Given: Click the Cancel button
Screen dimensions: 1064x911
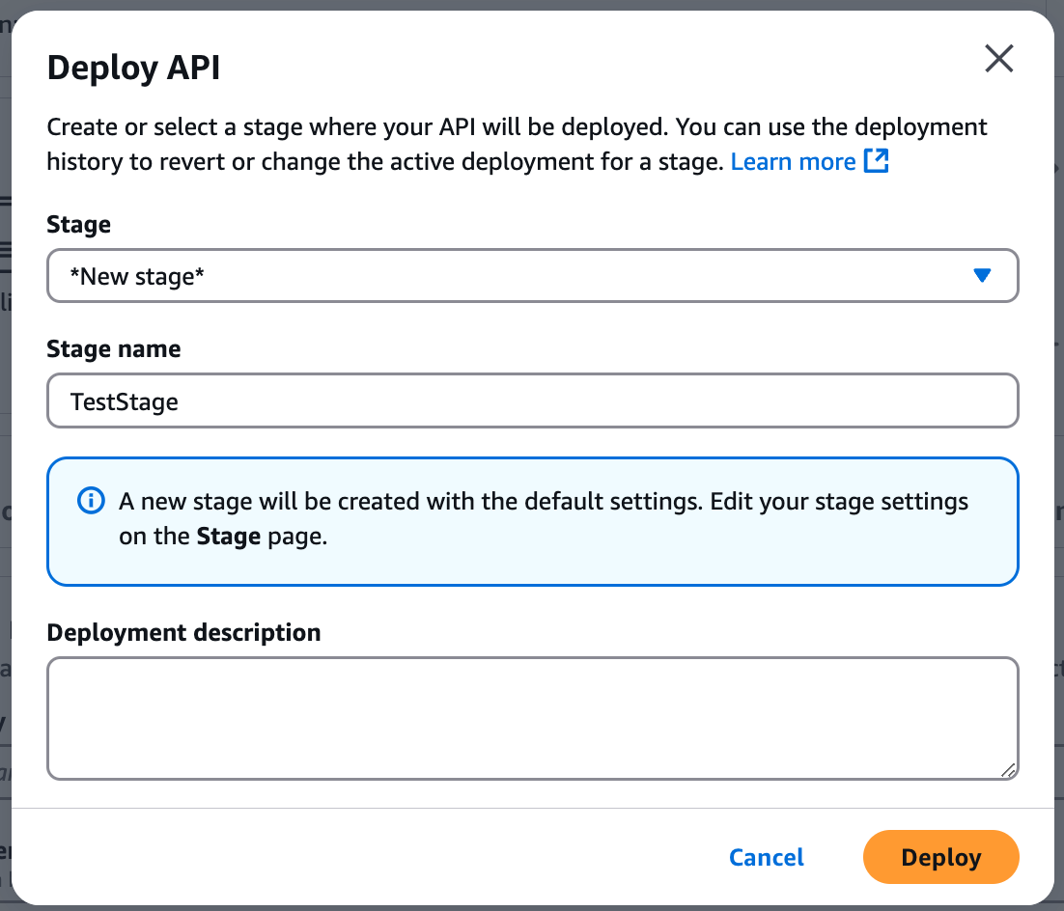Looking at the screenshot, I should click(x=766, y=857).
